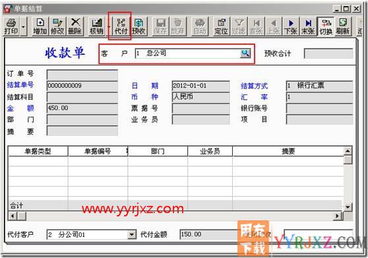Minimize the 单据结算 window
This screenshot has width=368, height=258.
click(x=337, y=9)
